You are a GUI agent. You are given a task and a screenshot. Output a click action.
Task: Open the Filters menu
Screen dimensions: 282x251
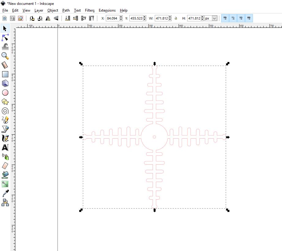click(x=90, y=10)
